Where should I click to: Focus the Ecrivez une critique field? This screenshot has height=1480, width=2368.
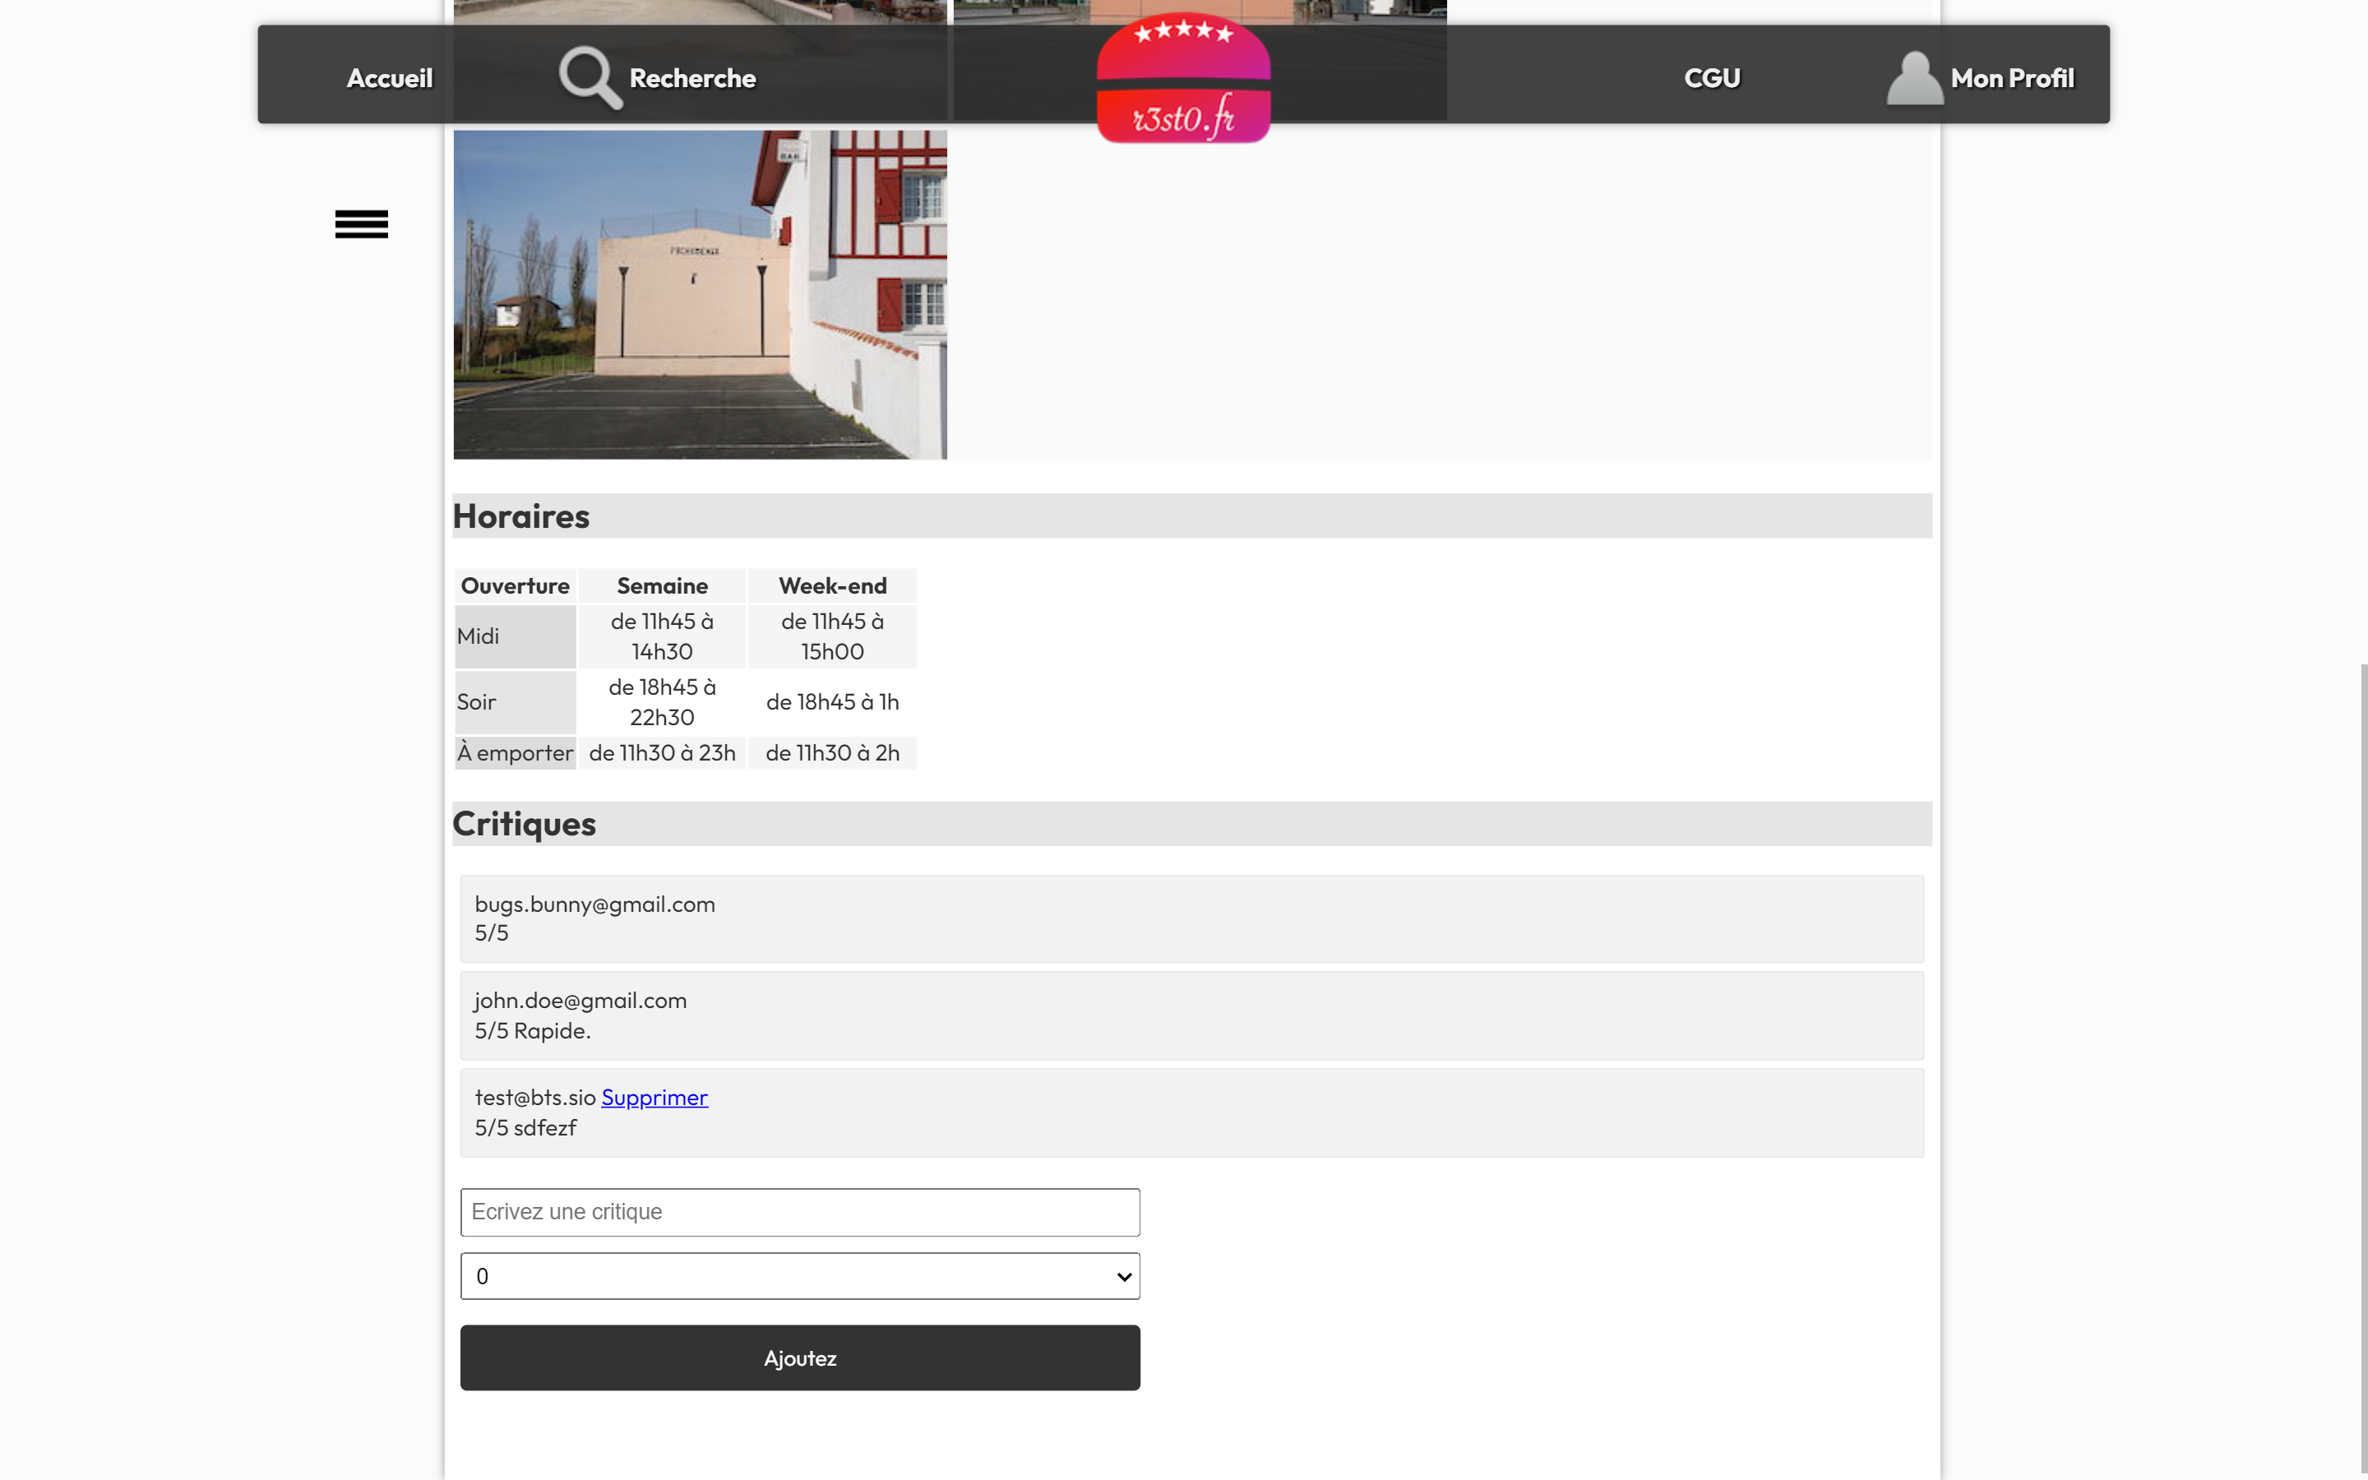point(799,1212)
